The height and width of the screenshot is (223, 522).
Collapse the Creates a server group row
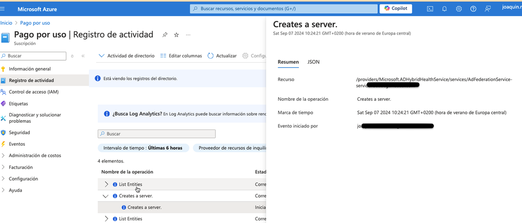click(106, 196)
